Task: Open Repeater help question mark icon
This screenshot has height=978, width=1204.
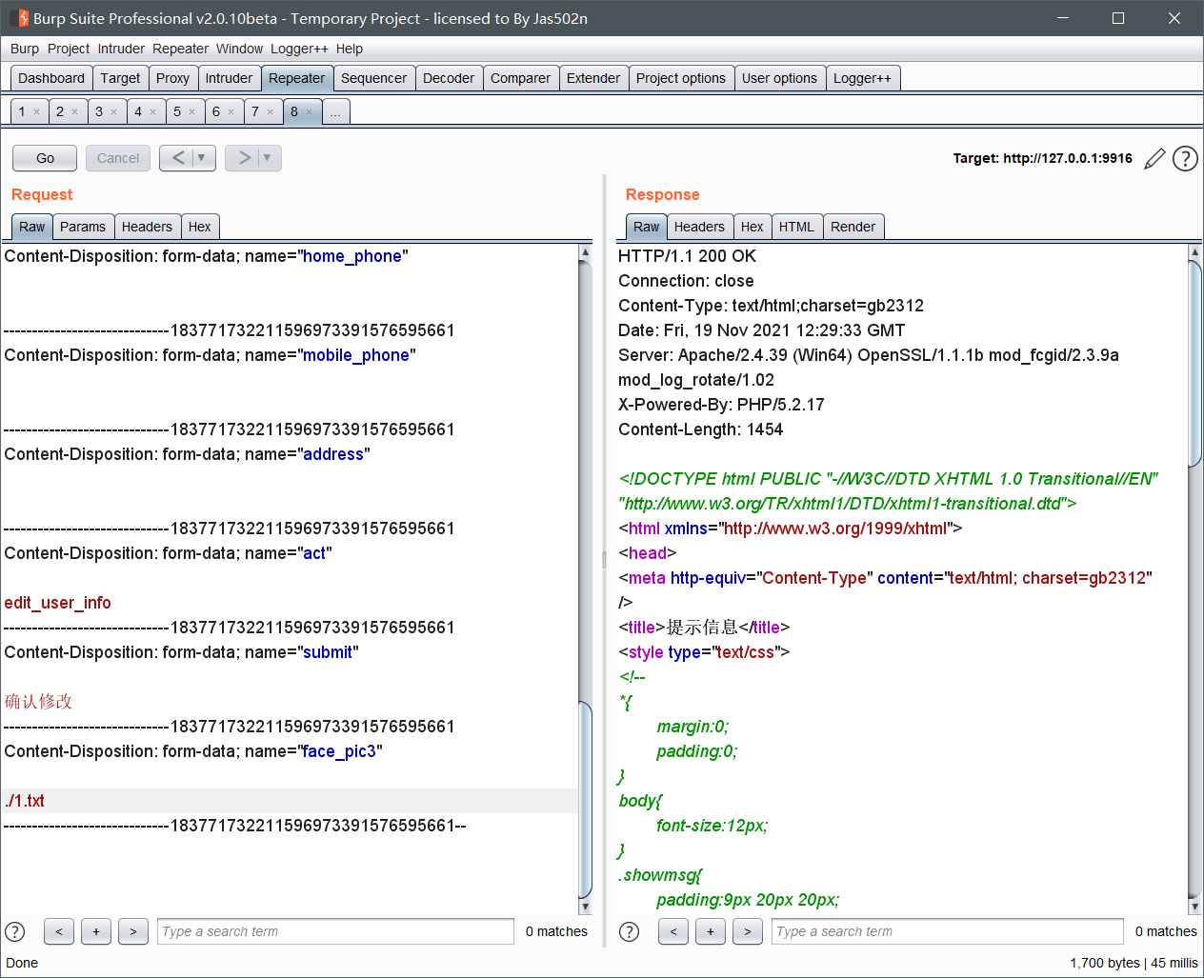Action: click(1185, 159)
